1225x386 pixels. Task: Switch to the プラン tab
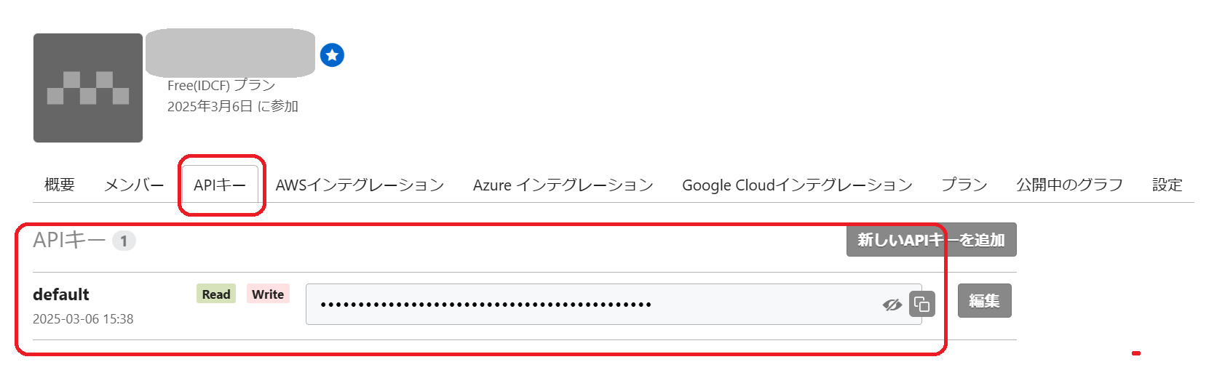[x=964, y=185]
